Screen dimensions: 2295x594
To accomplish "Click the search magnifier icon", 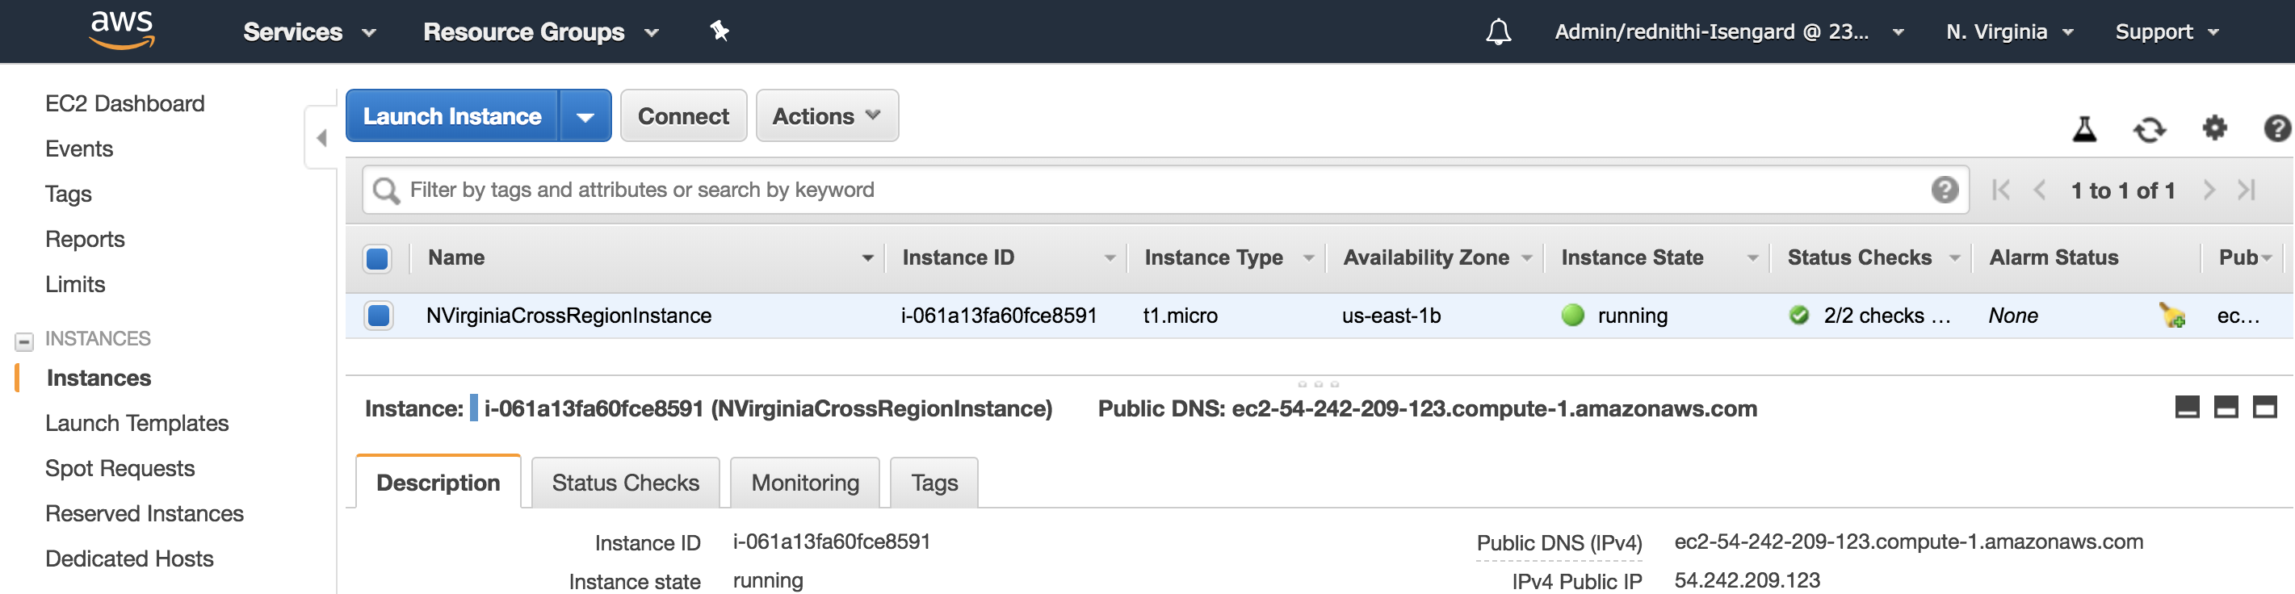I will [386, 190].
